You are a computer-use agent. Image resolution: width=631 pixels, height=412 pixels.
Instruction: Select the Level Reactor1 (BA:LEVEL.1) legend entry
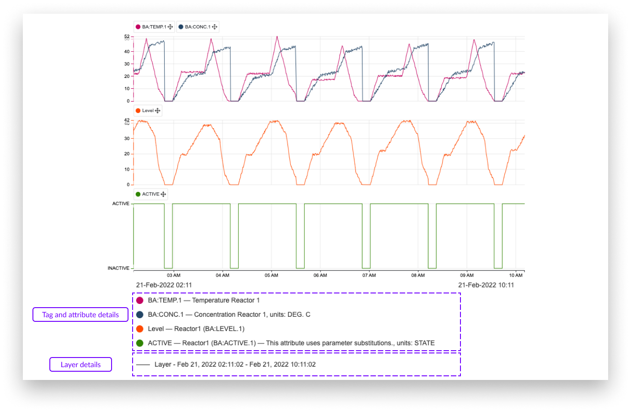coord(196,329)
